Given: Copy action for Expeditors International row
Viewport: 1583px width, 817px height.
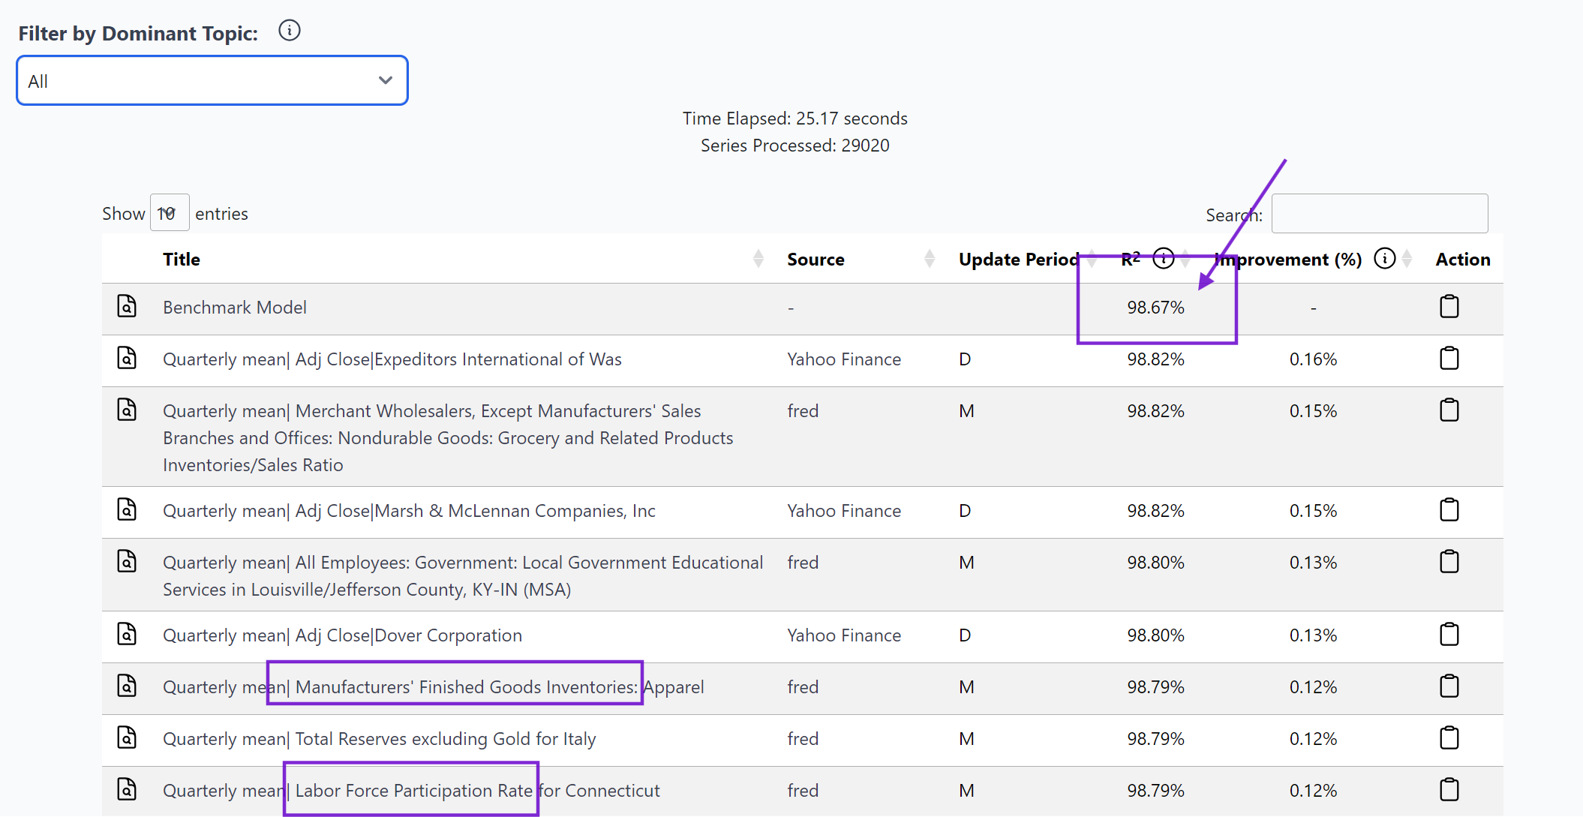Looking at the screenshot, I should click(1449, 358).
